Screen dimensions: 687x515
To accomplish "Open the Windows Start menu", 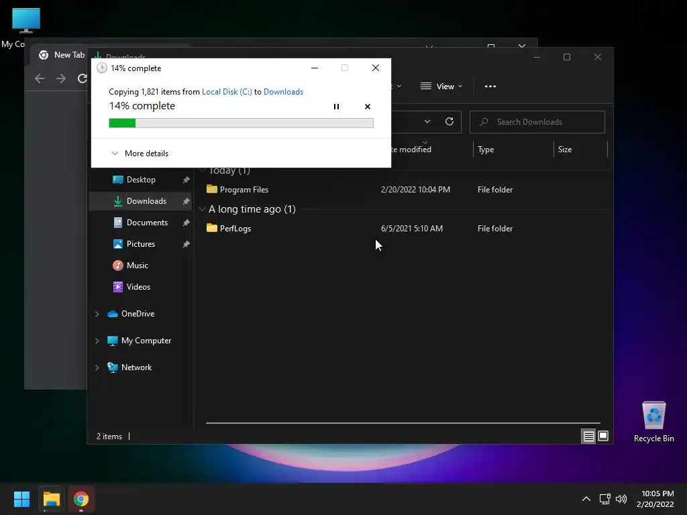I will (21, 499).
